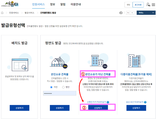156x119 pixels.
Task: Open the 정보 menu
Action: pos(52,4)
